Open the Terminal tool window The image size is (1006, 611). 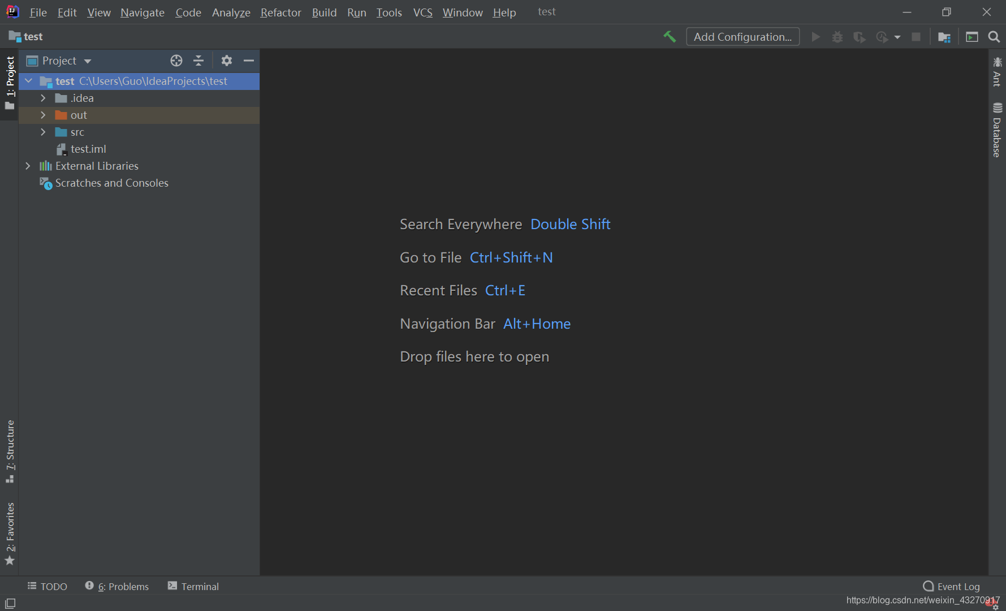[x=193, y=587]
